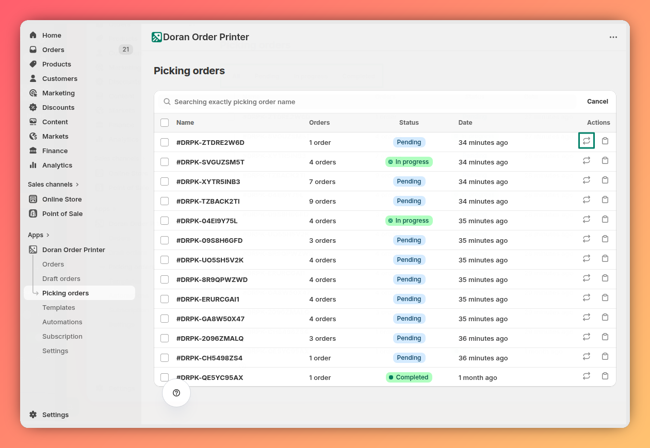Check the box for #DRPK-09S8H6GFD
This screenshot has width=650, height=448.
click(x=165, y=240)
